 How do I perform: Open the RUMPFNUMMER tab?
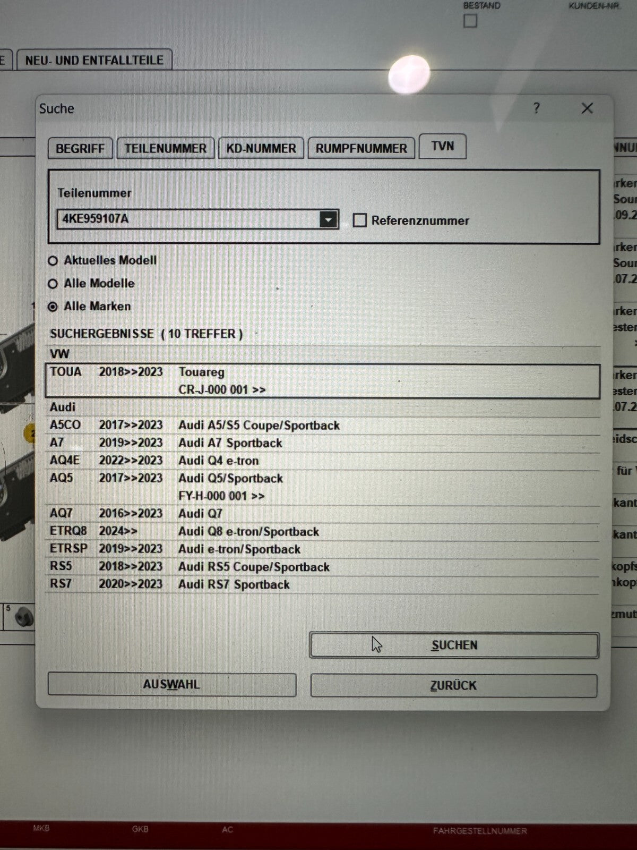361,148
